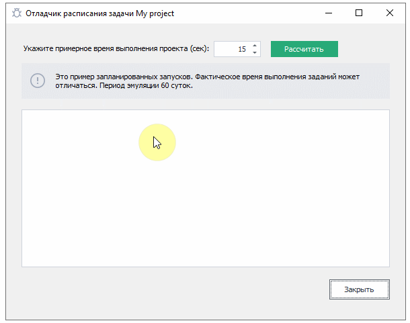Click the text Это пример запланированных запусков
The height and width of the screenshot is (323, 410).
tap(124, 77)
